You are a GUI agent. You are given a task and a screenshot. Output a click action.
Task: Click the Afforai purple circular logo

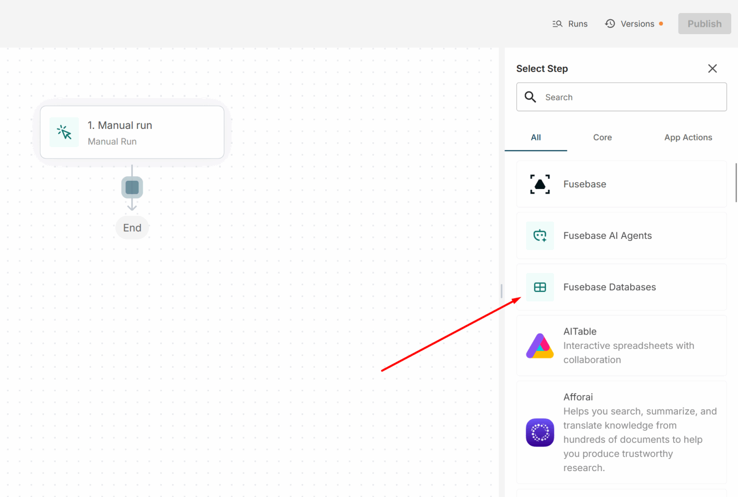pos(540,433)
